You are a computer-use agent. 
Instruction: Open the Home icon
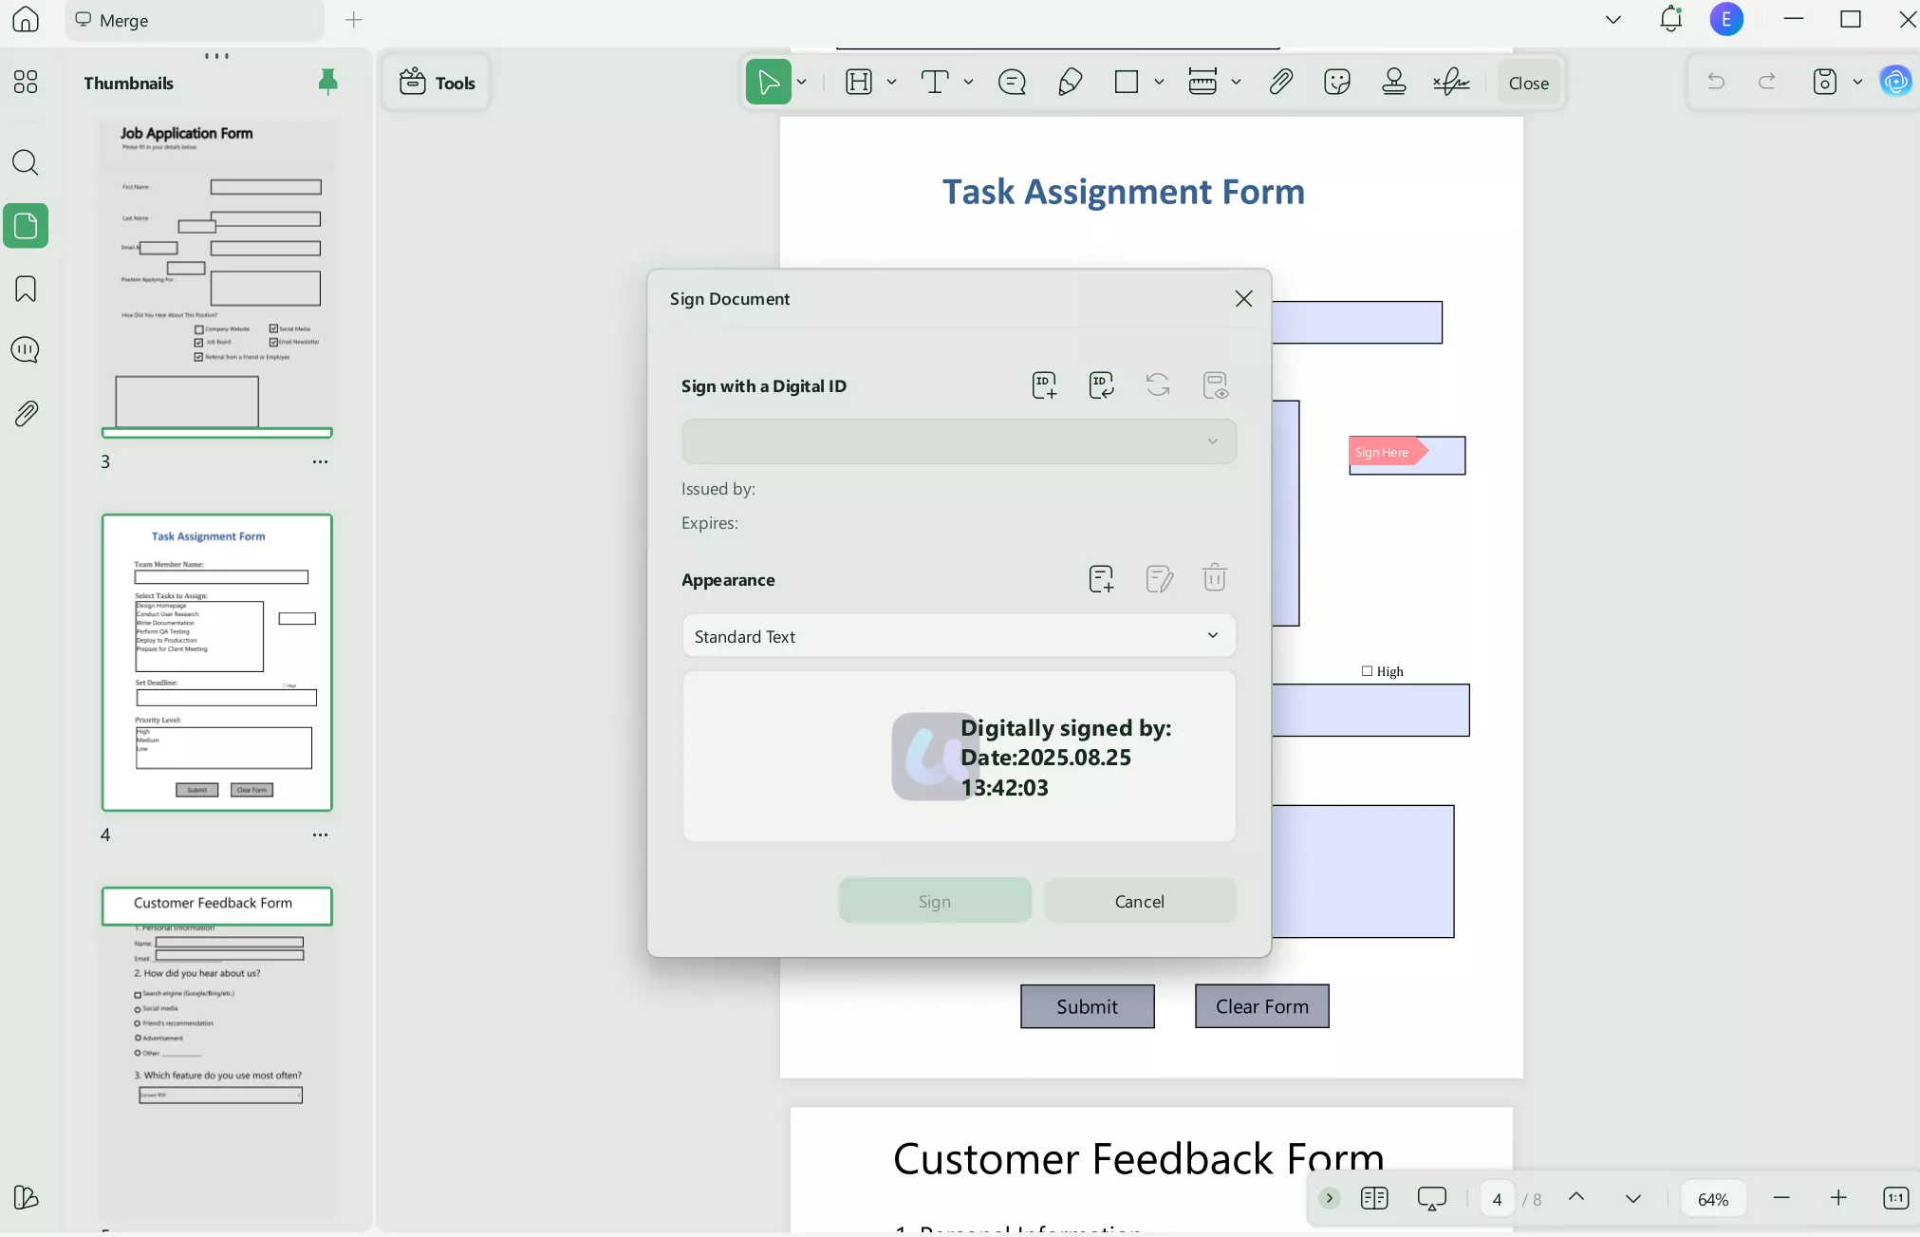(x=26, y=19)
